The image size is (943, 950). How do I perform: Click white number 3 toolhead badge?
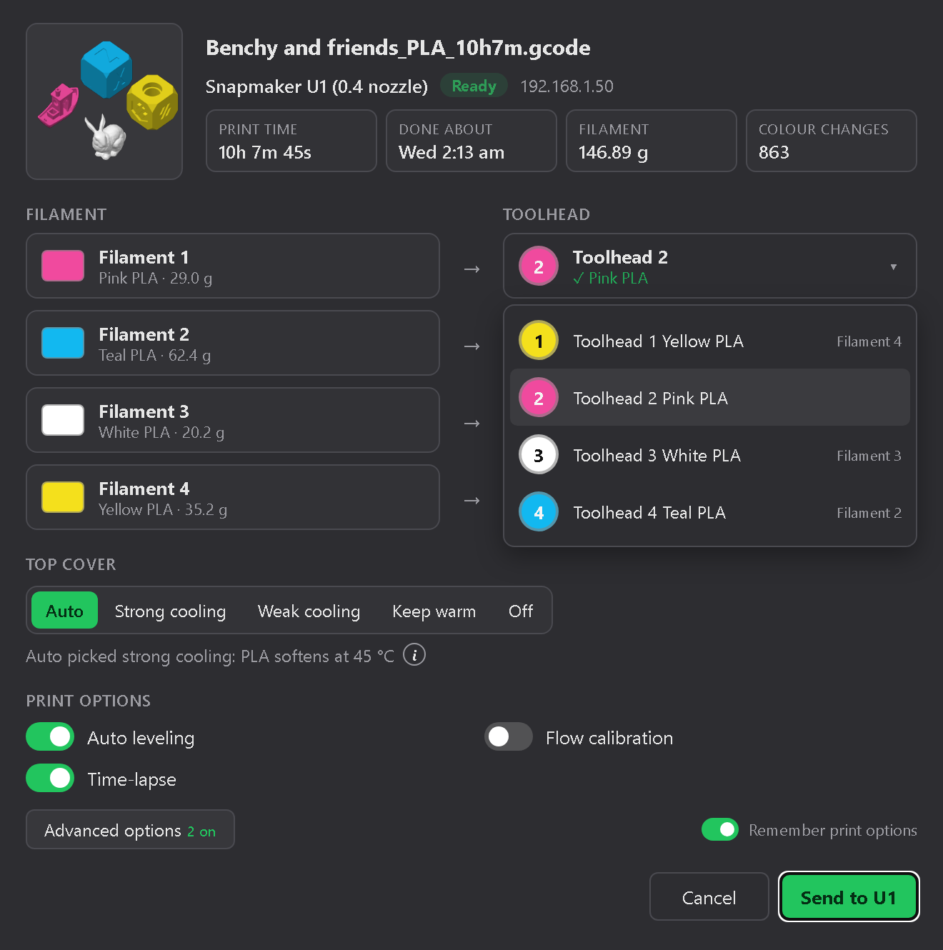539,455
